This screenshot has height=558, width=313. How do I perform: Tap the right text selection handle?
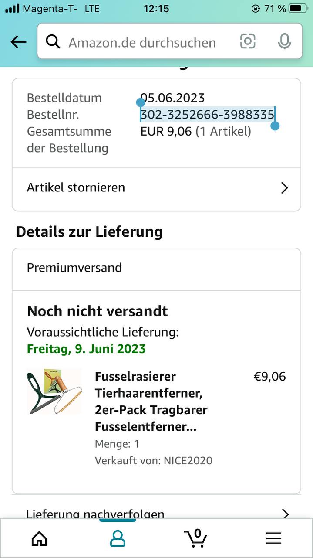pyautogui.click(x=275, y=126)
